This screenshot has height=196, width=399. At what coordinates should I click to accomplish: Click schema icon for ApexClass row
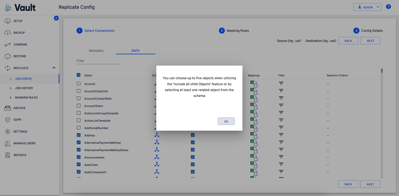point(157,165)
